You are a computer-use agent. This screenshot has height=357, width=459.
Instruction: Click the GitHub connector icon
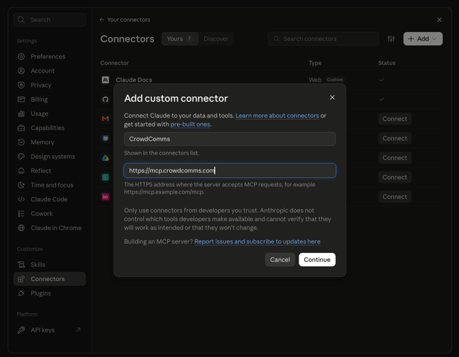[106, 99]
